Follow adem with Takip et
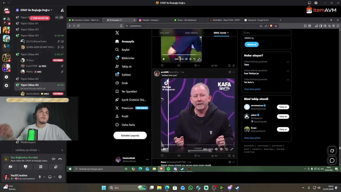This screenshot has width=341, height=192. click(x=283, y=117)
